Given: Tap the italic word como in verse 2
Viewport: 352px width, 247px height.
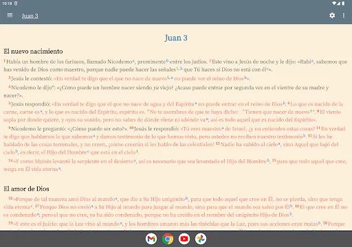Looking at the screenshot, I should point(56,69).
